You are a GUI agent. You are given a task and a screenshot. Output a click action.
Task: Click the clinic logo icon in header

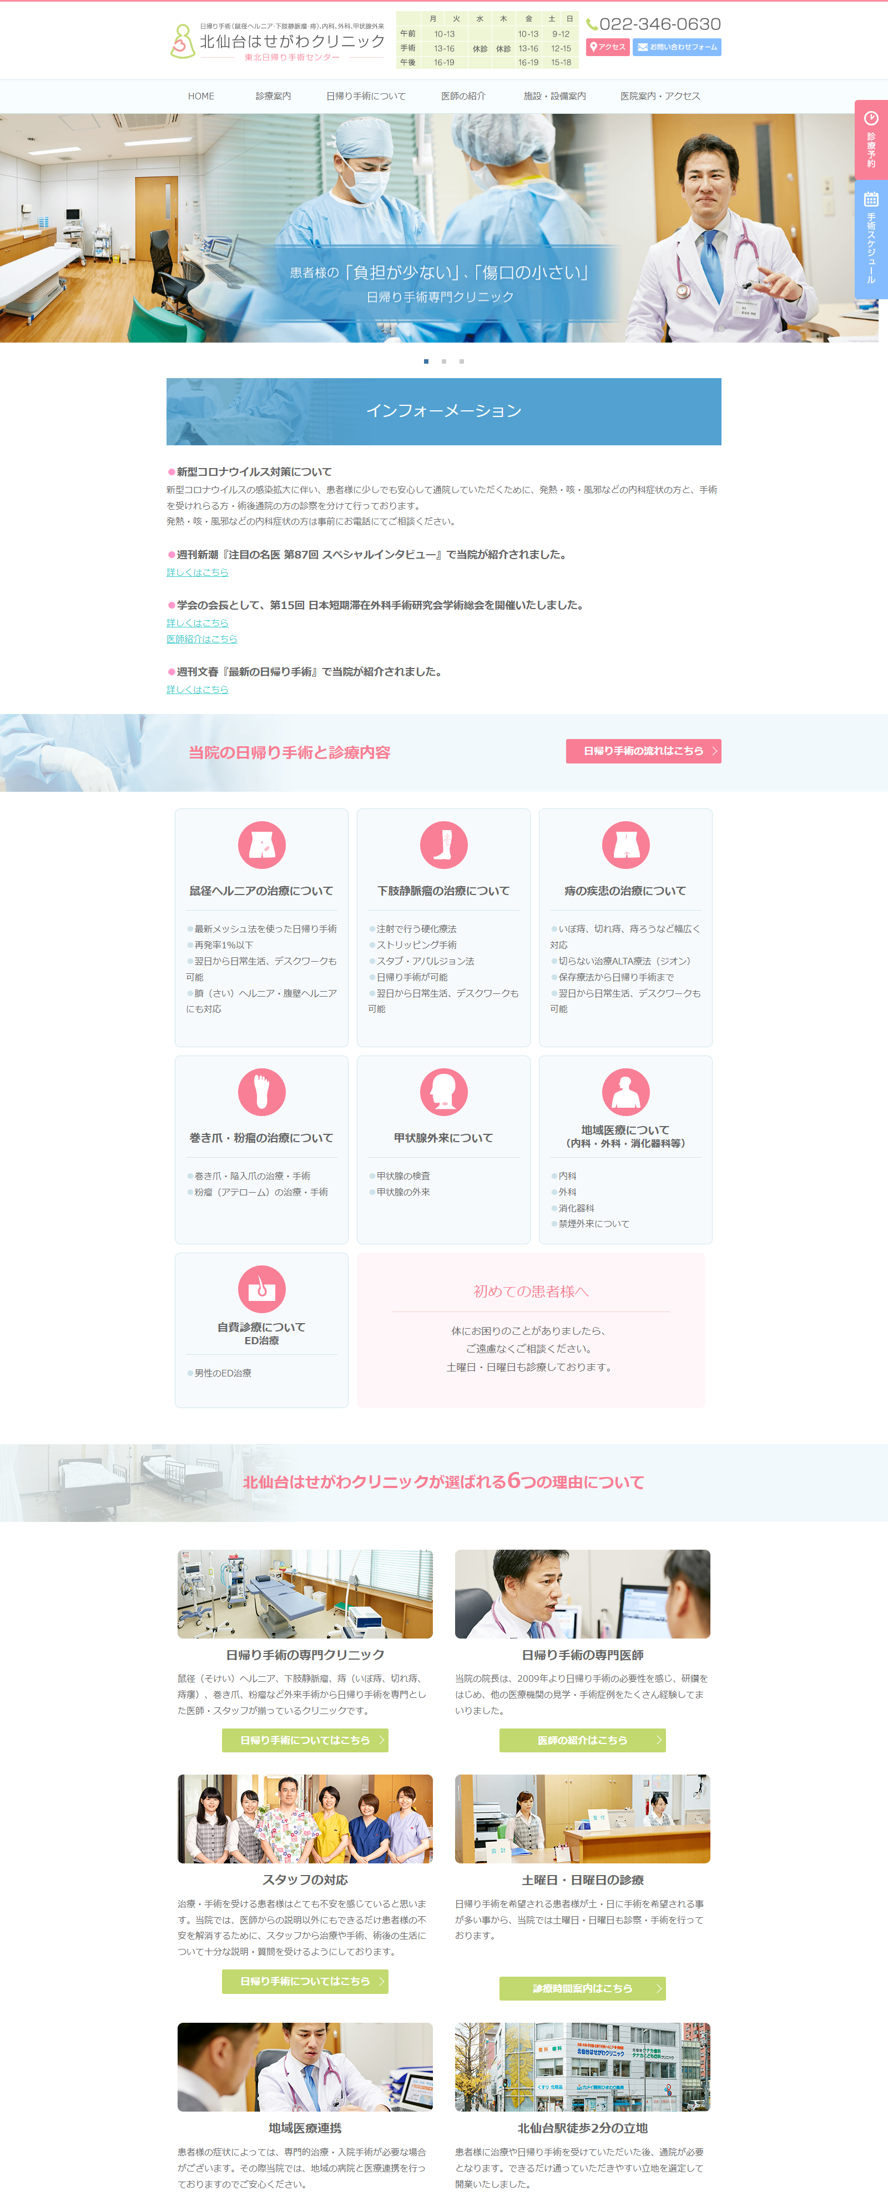[182, 41]
